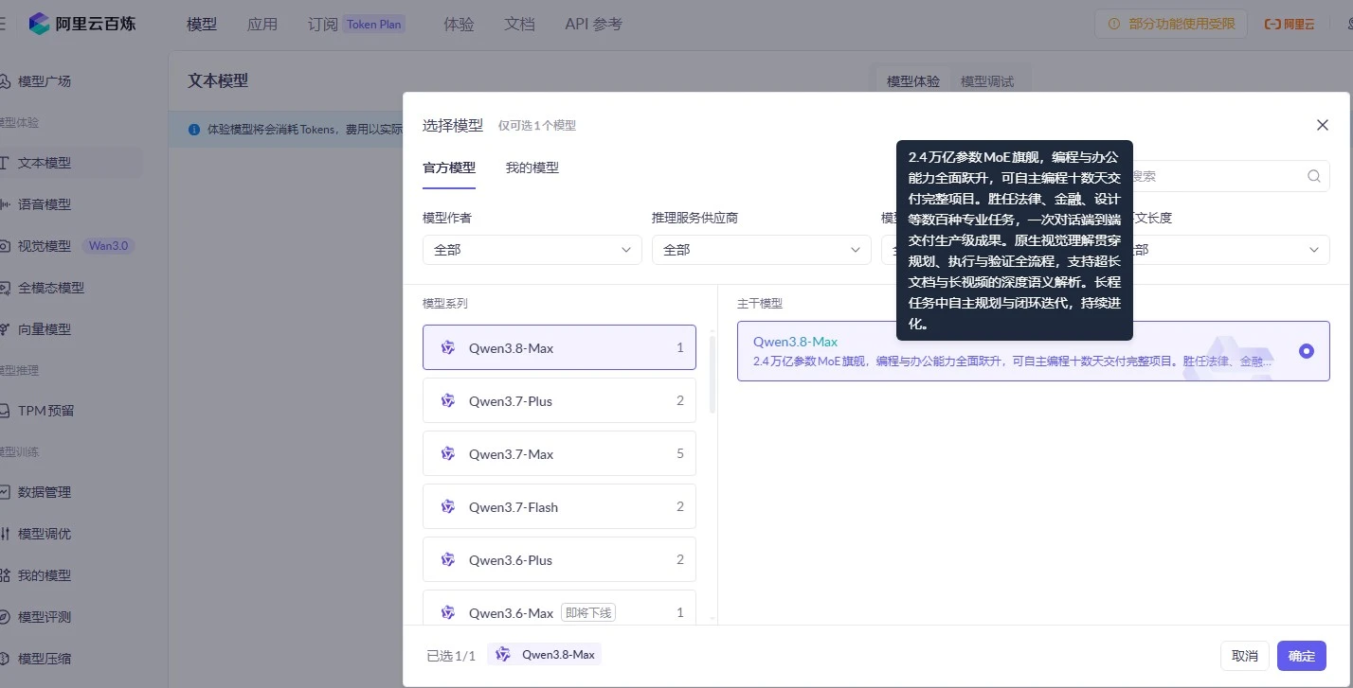
Task: Click the sliders icon for 模型调优
Action: tap(5, 534)
